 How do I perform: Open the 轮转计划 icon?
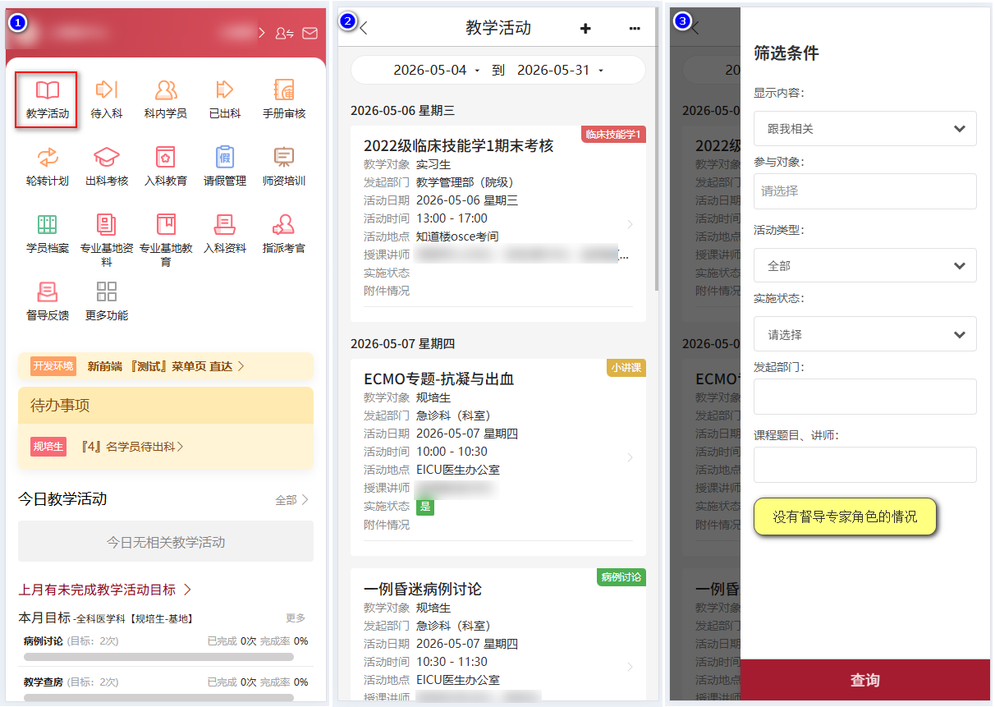tap(48, 167)
